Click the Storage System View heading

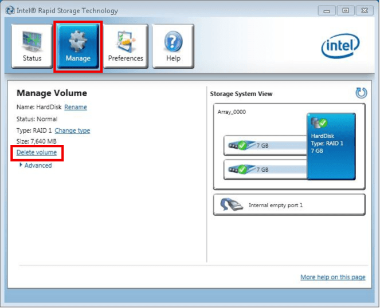click(x=241, y=94)
